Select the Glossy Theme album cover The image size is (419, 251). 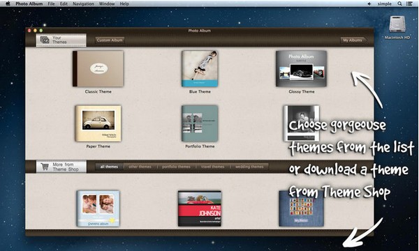coord(302,69)
